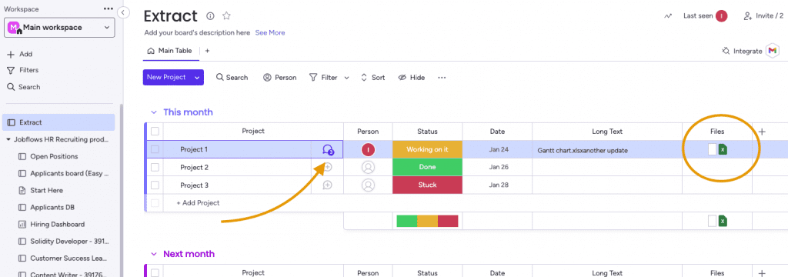Screen dimensions: 788x277
Task: Open the Customer Success Lea... board
Action: click(x=64, y=259)
